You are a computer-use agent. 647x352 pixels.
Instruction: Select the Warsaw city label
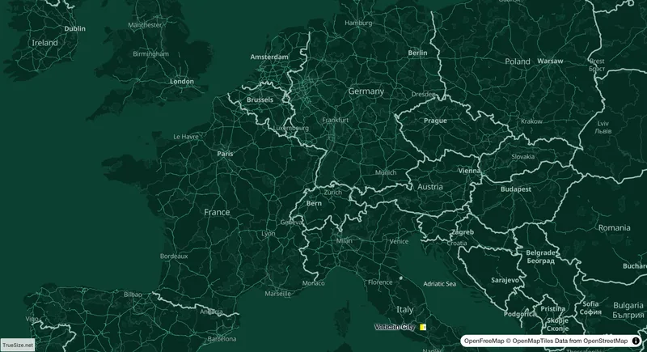click(x=550, y=61)
